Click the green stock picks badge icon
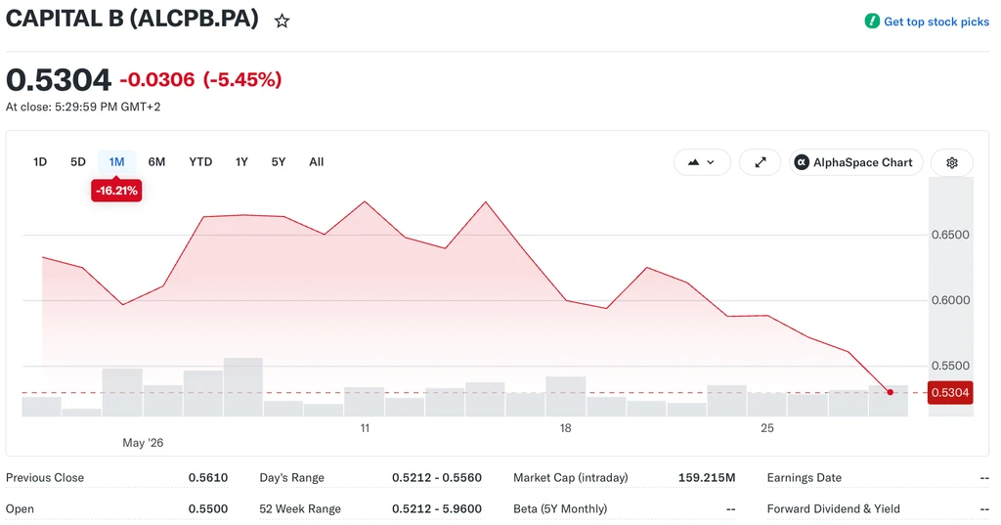This screenshot has width=1001, height=525. pos(871,22)
